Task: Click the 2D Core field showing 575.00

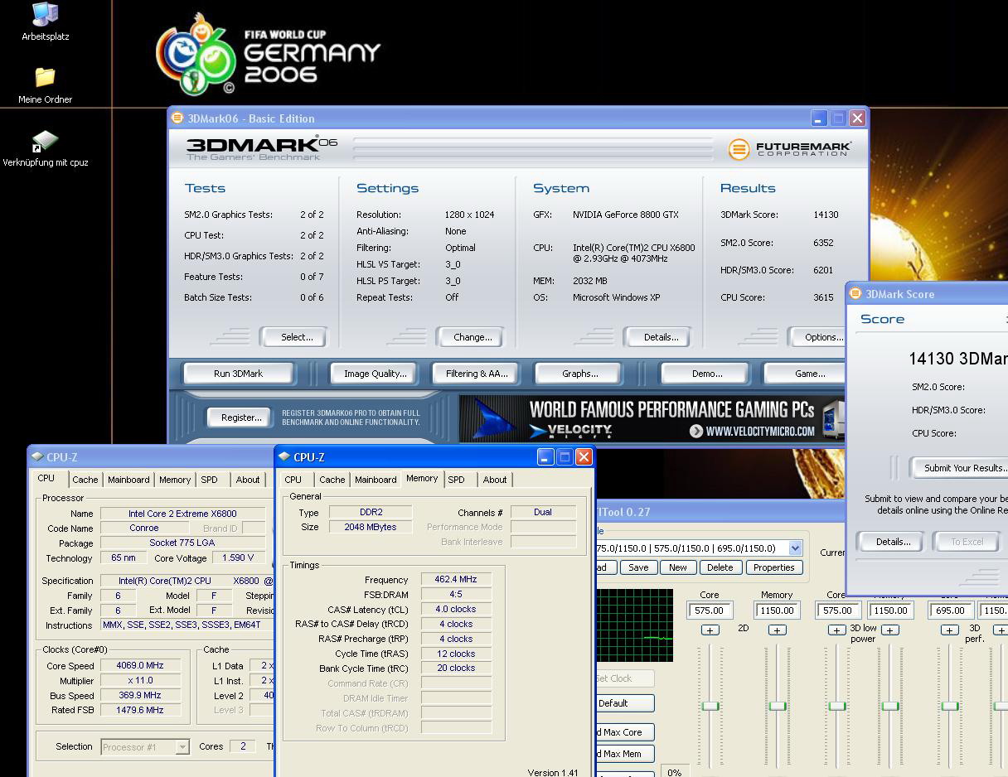Action: click(x=710, y=610)
